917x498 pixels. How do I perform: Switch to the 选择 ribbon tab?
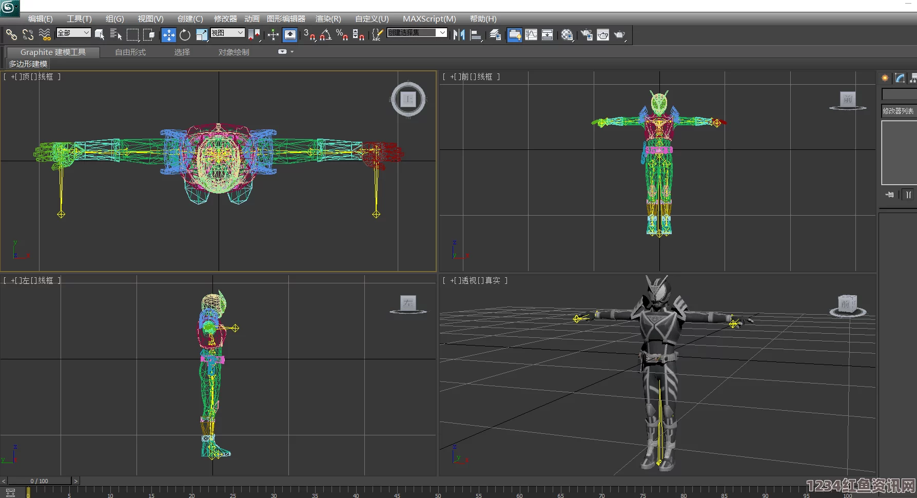point(182,52)
